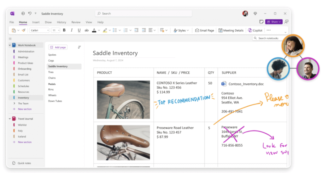Open Quick notes at sidebar bottom

point(22,163)
